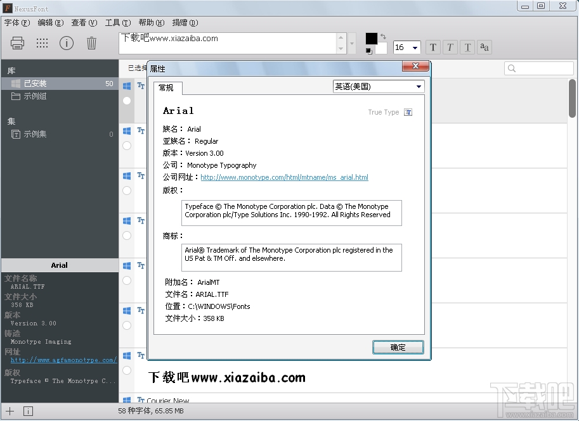579x421 pixels.
Task: Click Windows icon of first font row
Action: [x=127, y=86]
